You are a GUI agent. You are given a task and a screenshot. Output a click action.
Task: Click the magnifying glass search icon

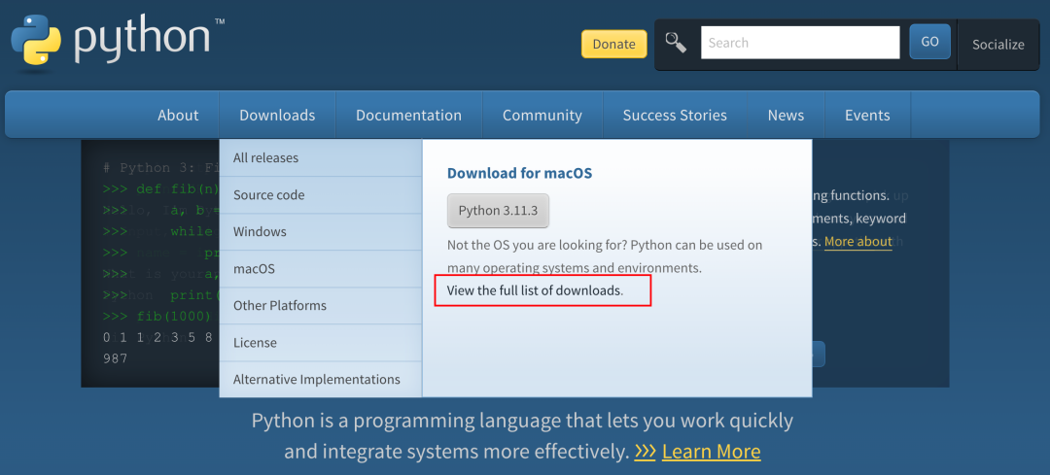tap(676, 42)
